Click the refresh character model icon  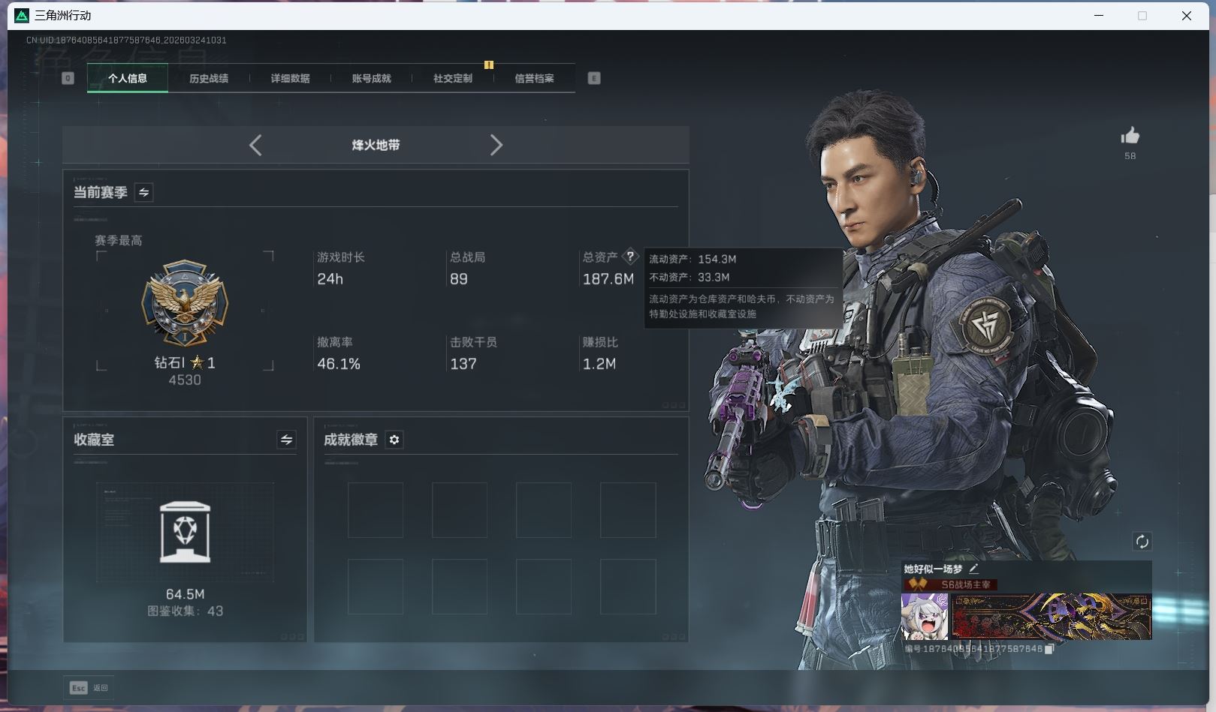coord(1142,542)
